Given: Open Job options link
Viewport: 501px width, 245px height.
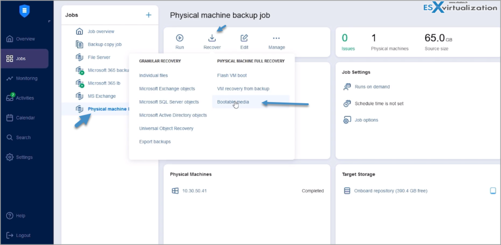Looking at the screenshot, I should (x=366, y=120).
